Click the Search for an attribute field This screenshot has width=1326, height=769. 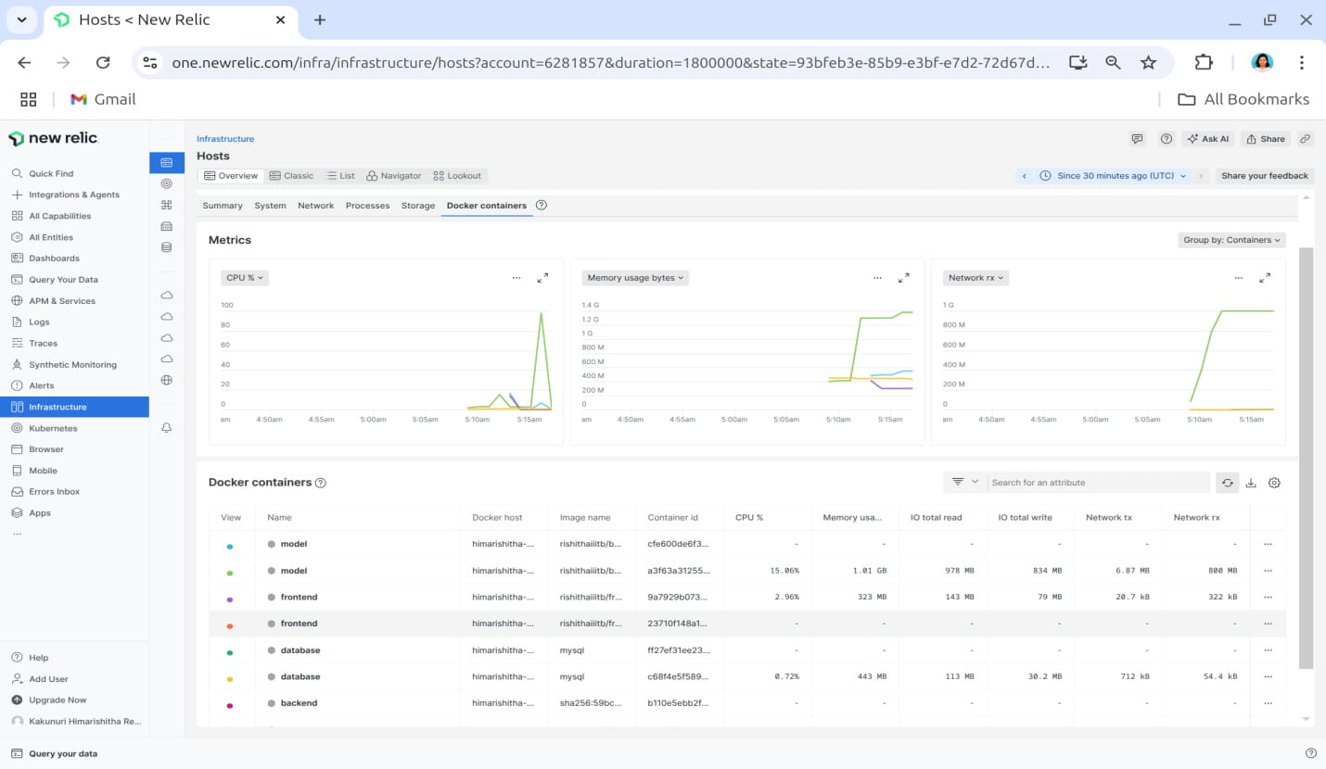(x=1098, y=483)
